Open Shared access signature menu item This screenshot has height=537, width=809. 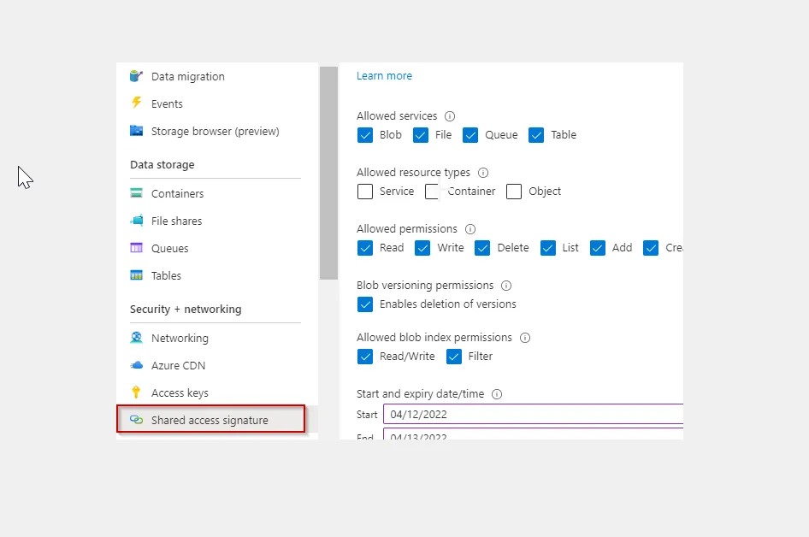click(x=210, y=420)
